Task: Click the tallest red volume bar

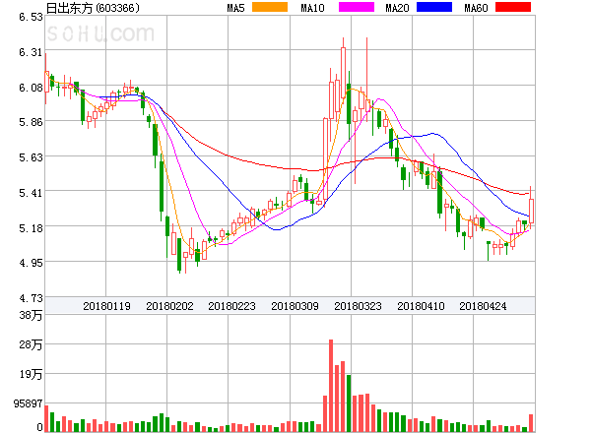Action: point(331,386)
